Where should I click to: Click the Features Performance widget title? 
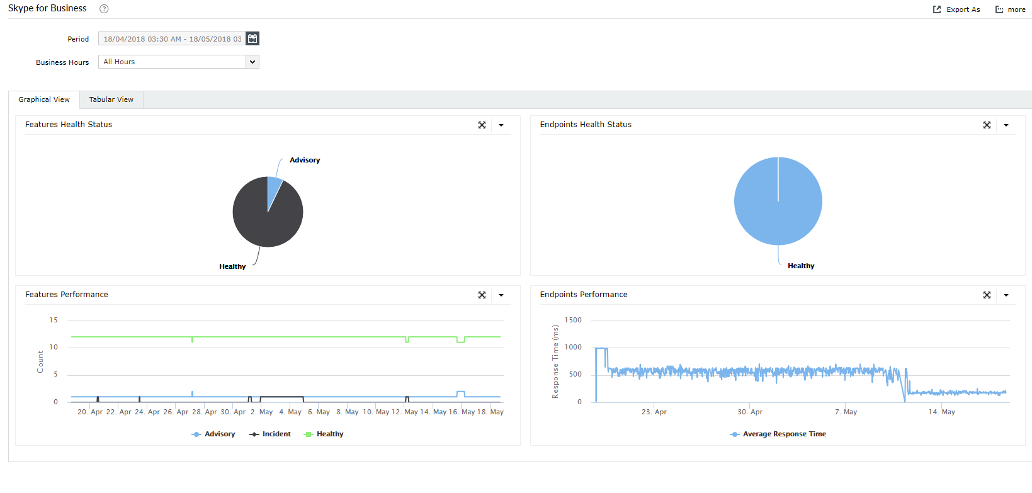67,295
